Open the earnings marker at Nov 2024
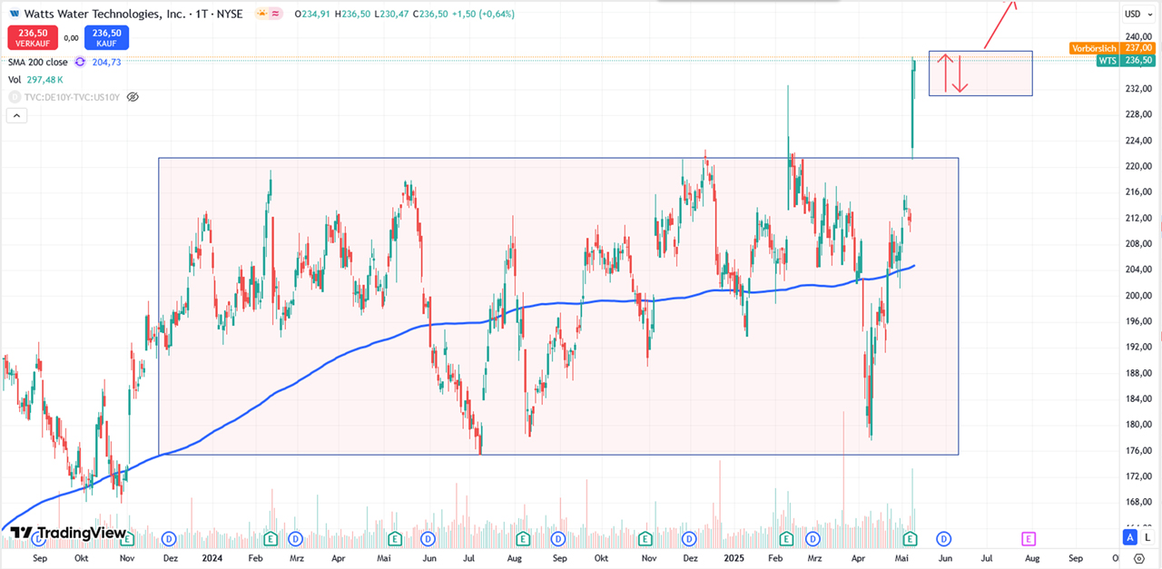This screenshot has width=1162, height=569. (645, 538)
